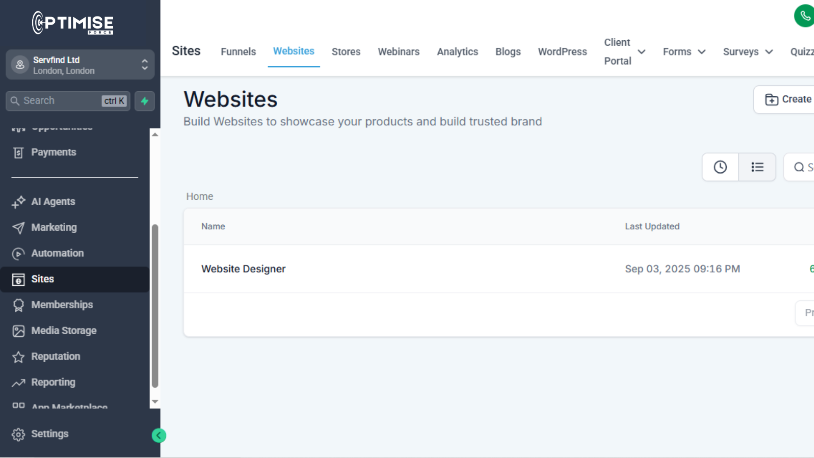Collapse sidebar with green arrow button
Viewport: 814px width, 458px height.
pos(159,436)
